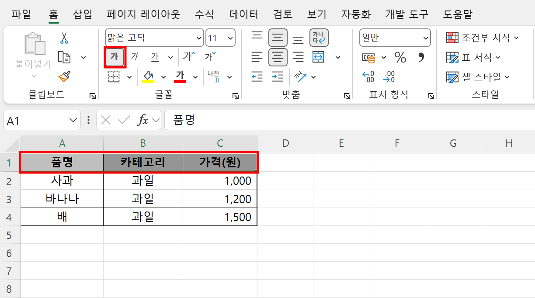Click the Increase Decimal icon
535x298 pixels.
pos(368,77)
